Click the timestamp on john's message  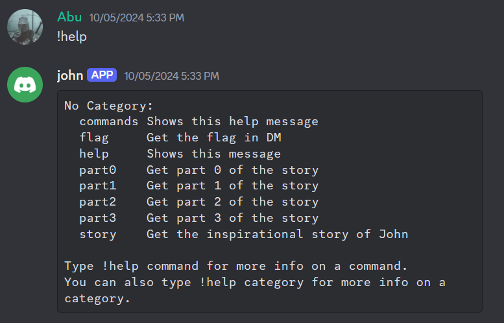[171, 76]
